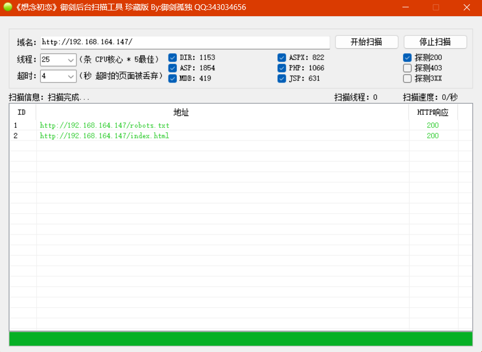The height and width of the screenshot is (352, 482).
Task: Click the 地址 column header
Action: [x=222, y=112]
